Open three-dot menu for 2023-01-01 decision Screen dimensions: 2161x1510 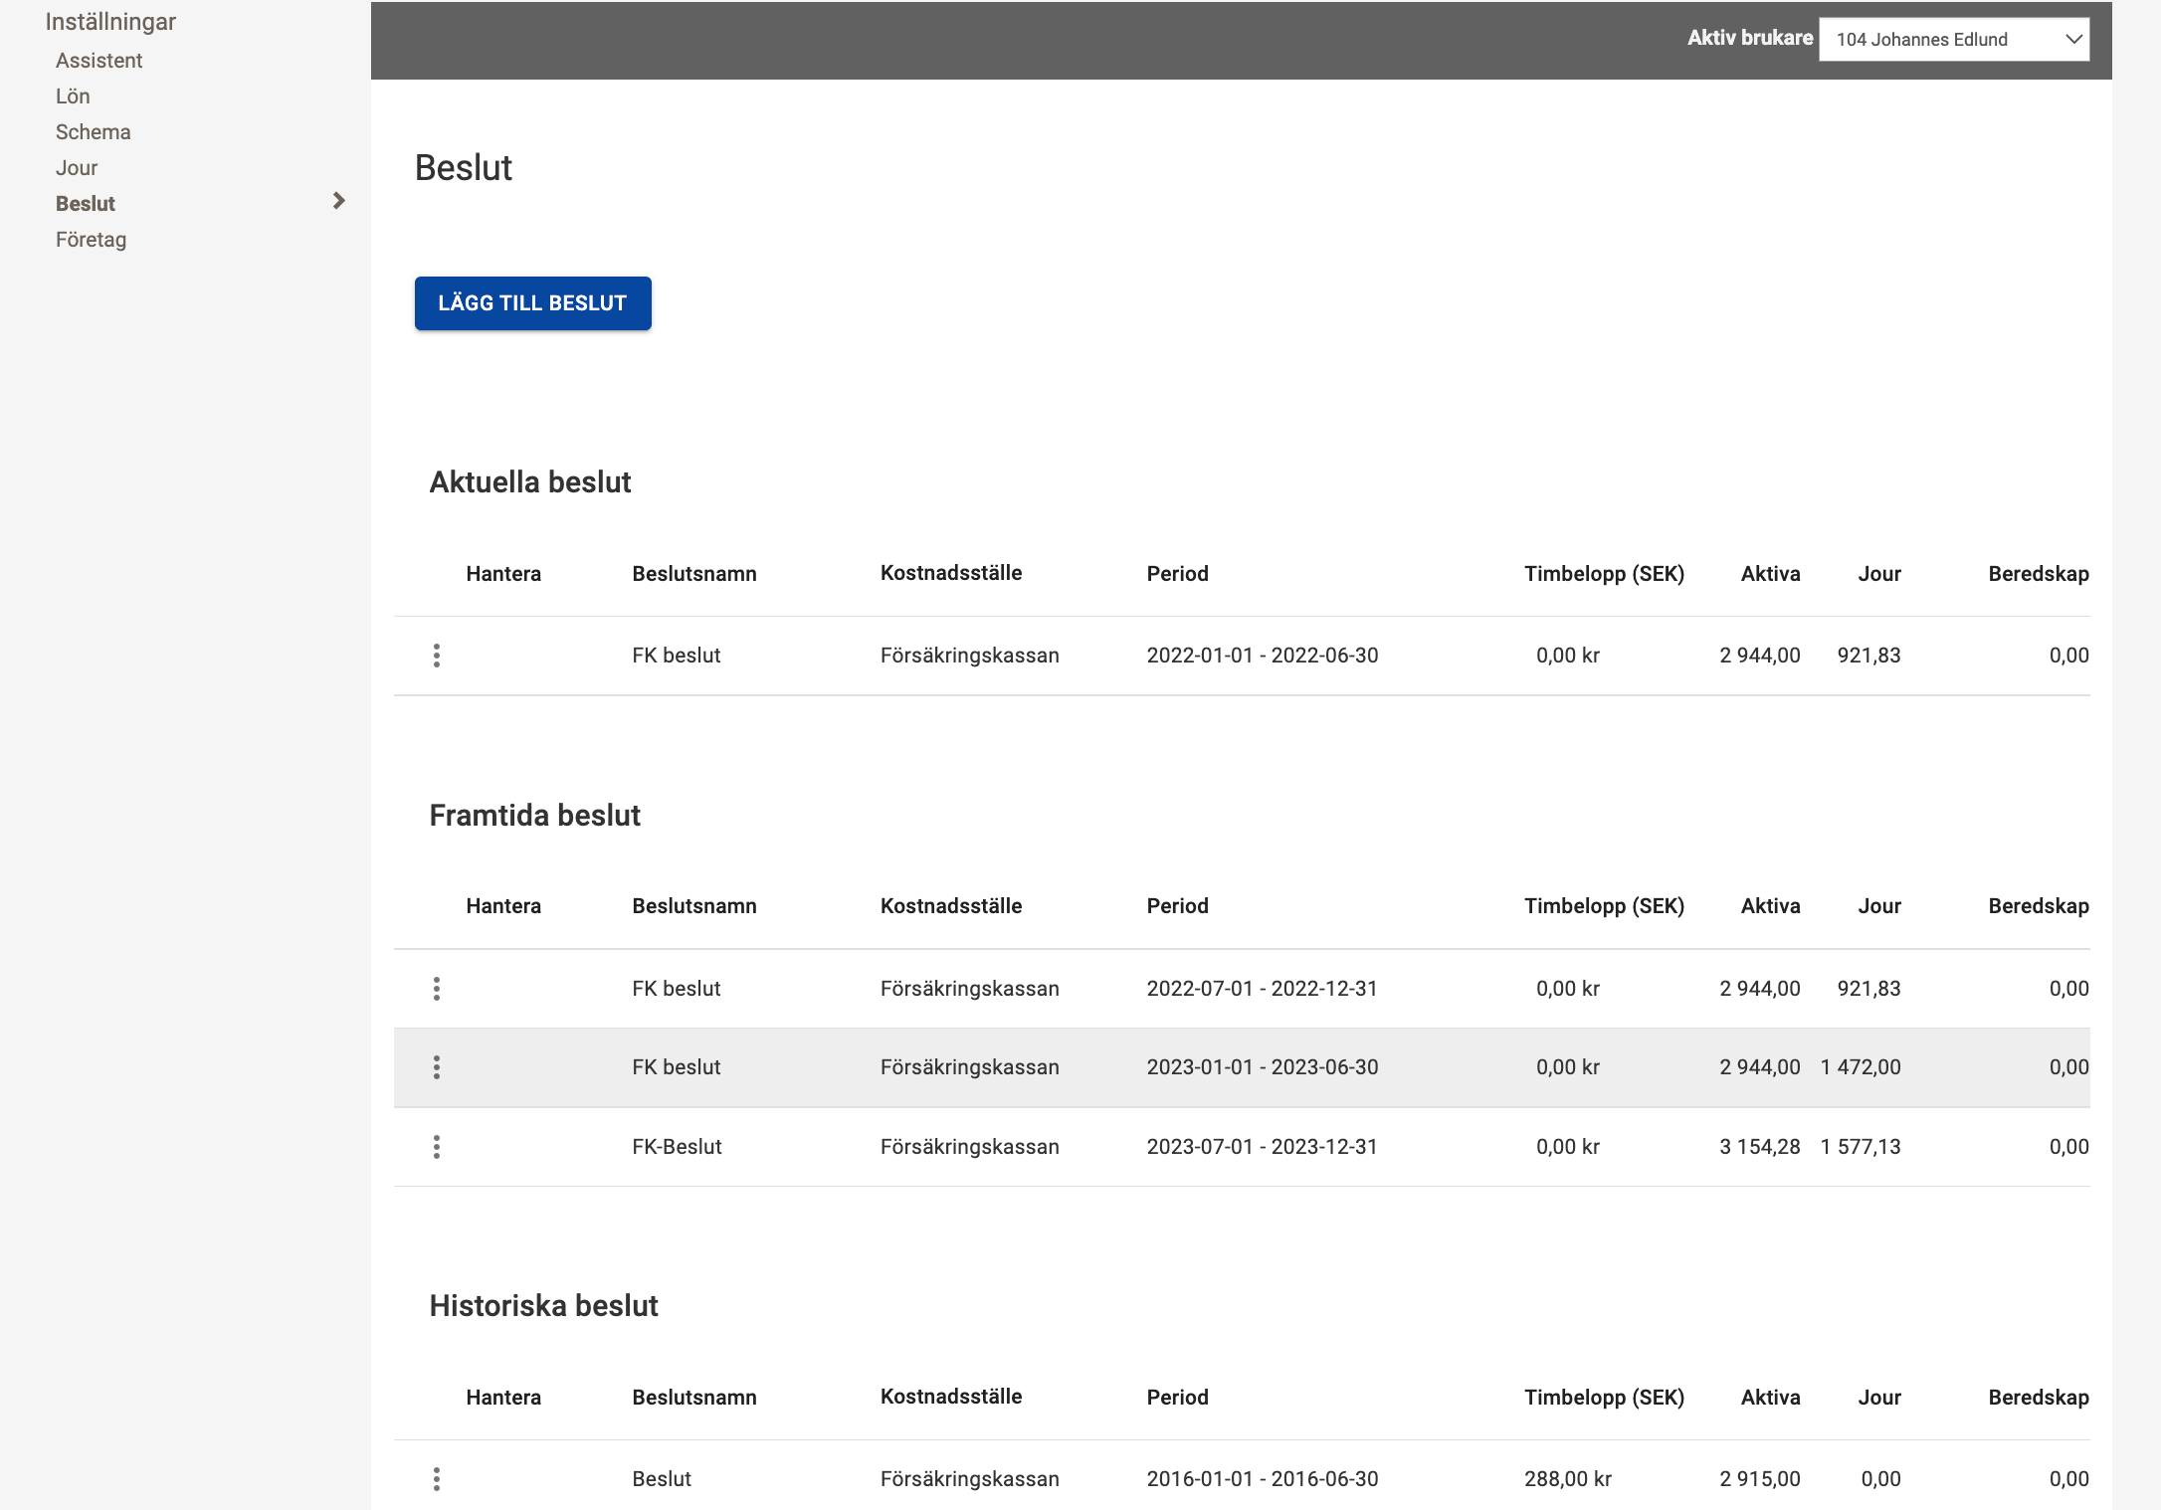tap(436, 1067)
